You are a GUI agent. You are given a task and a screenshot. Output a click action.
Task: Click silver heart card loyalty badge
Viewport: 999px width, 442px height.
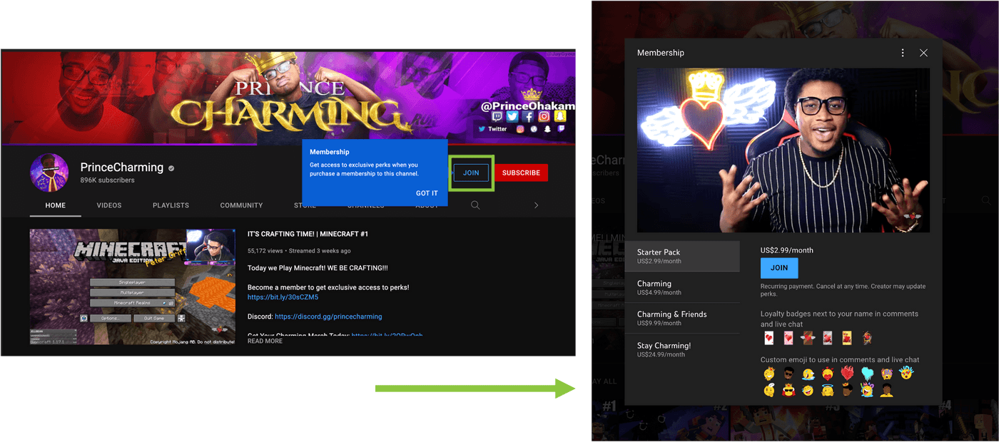click(x=828, y=338)
